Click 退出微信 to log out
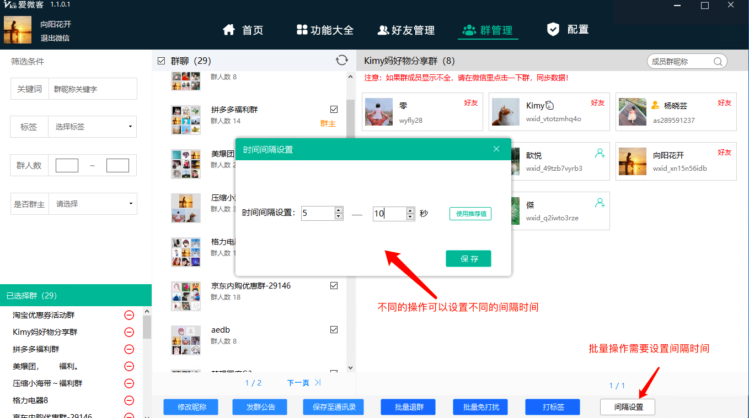This screenshot has height=418, width=749. 55,38
